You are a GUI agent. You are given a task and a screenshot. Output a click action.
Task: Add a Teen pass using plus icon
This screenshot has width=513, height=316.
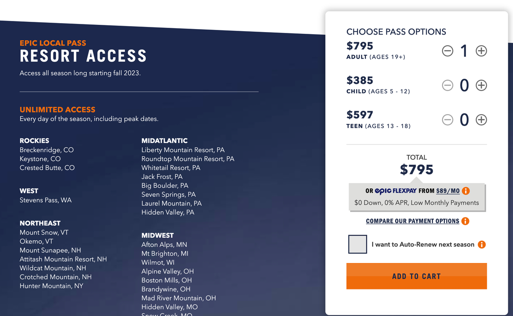[x=481, y=120]
